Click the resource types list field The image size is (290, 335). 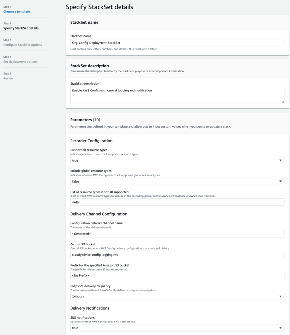pyautogui.click(x=177, y=202)
